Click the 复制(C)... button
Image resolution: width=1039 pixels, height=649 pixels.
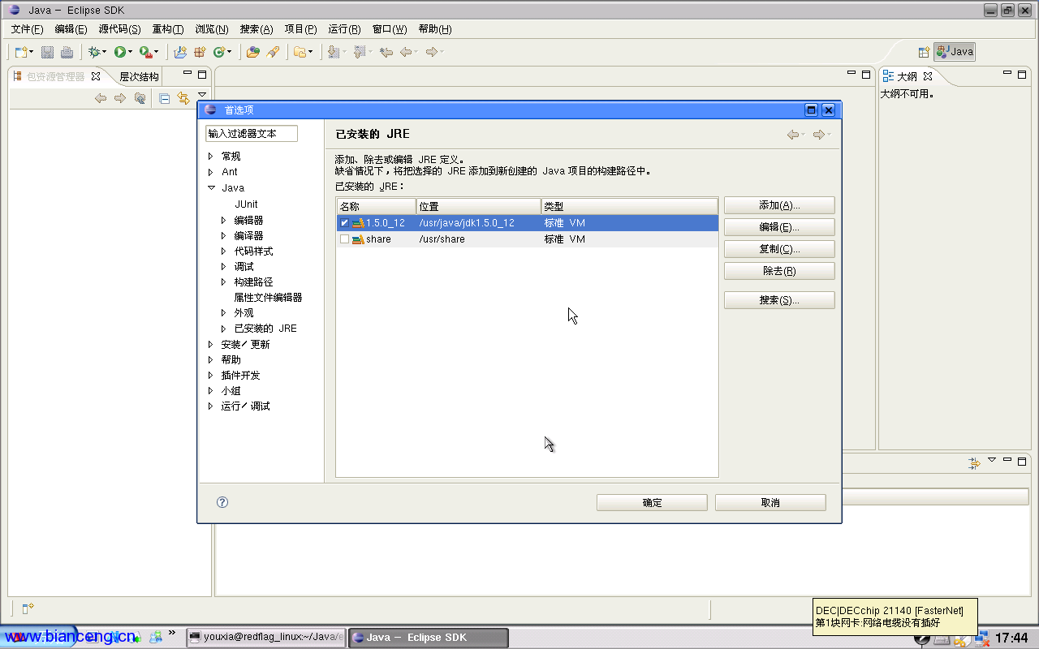779,249
